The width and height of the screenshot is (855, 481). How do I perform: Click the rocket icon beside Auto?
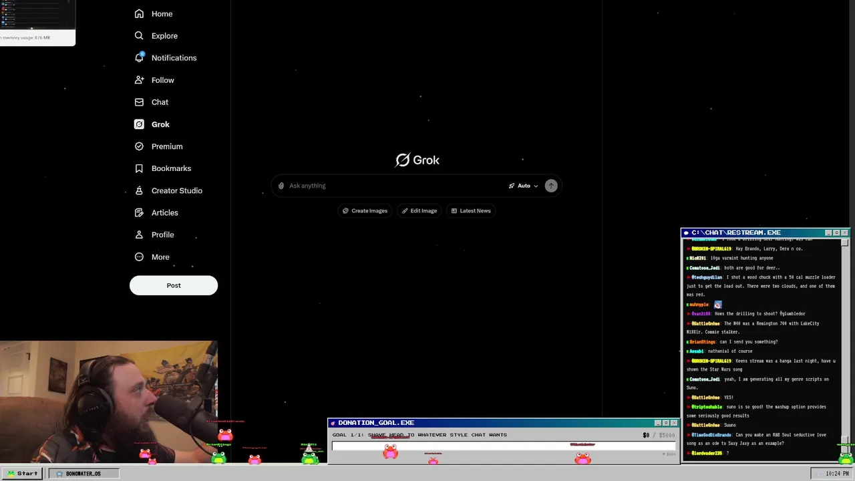(x=512, y=186)
